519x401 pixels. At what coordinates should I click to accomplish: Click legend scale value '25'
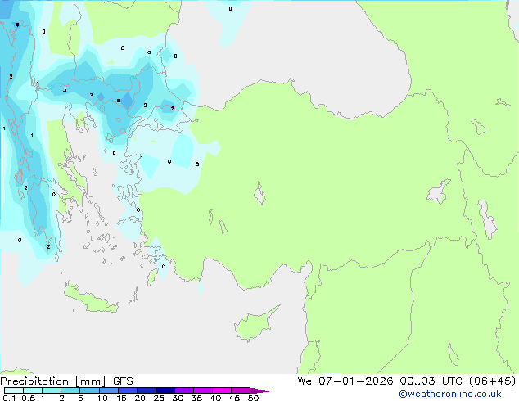click(159, 398)
